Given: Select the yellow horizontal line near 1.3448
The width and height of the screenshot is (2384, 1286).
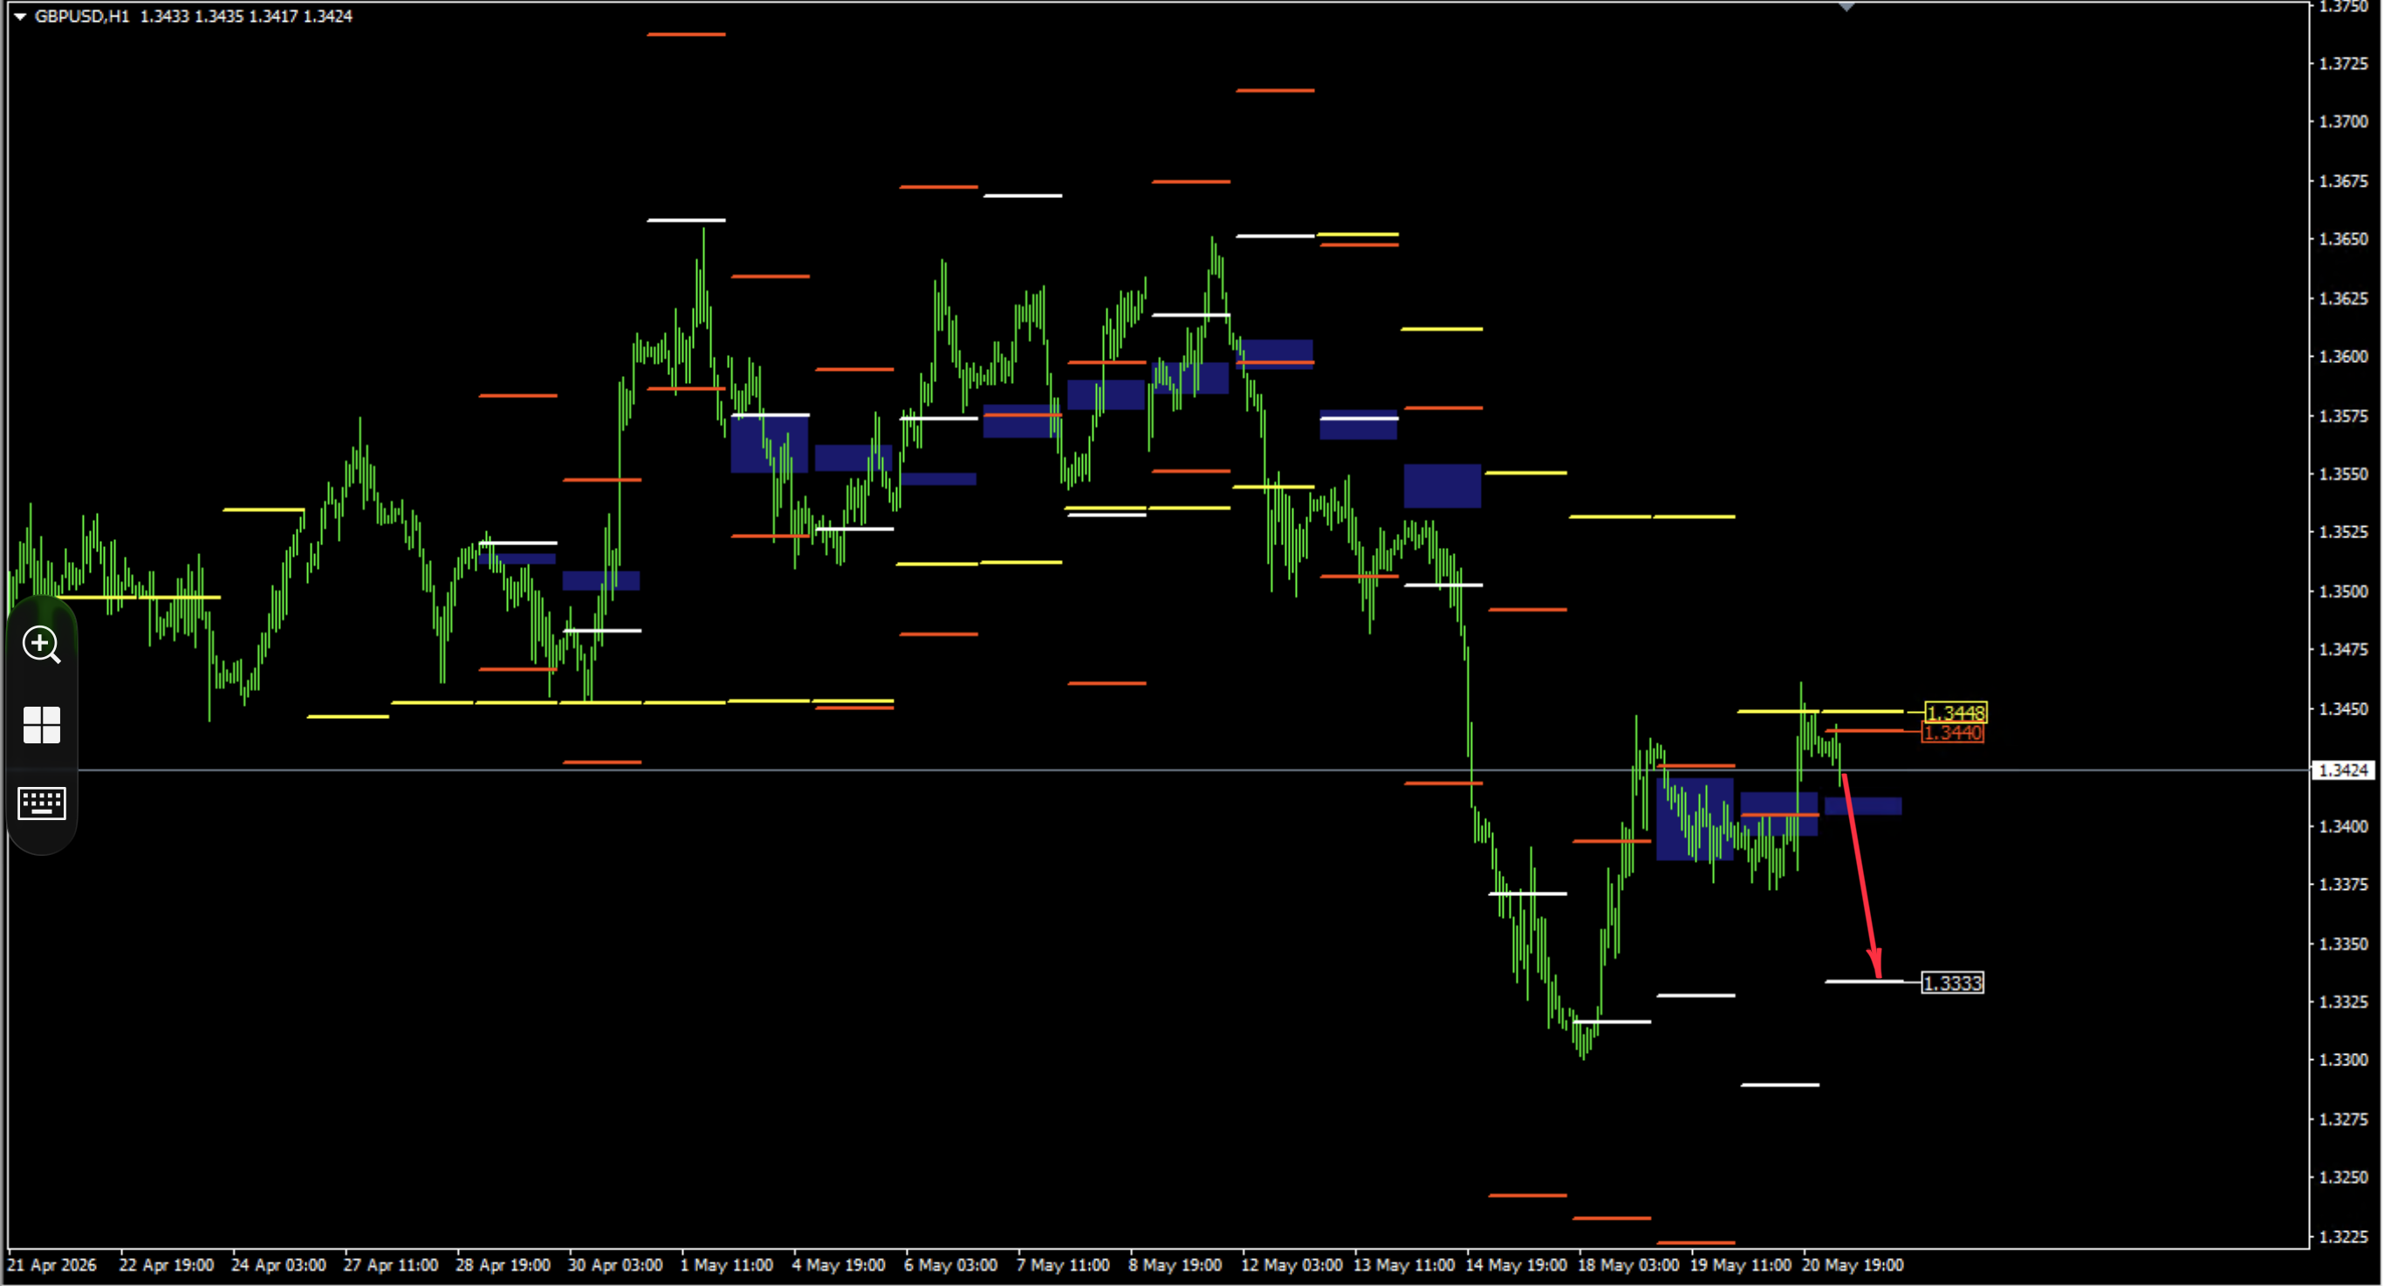Looking at the screenshot, I should coord(1819,710).
